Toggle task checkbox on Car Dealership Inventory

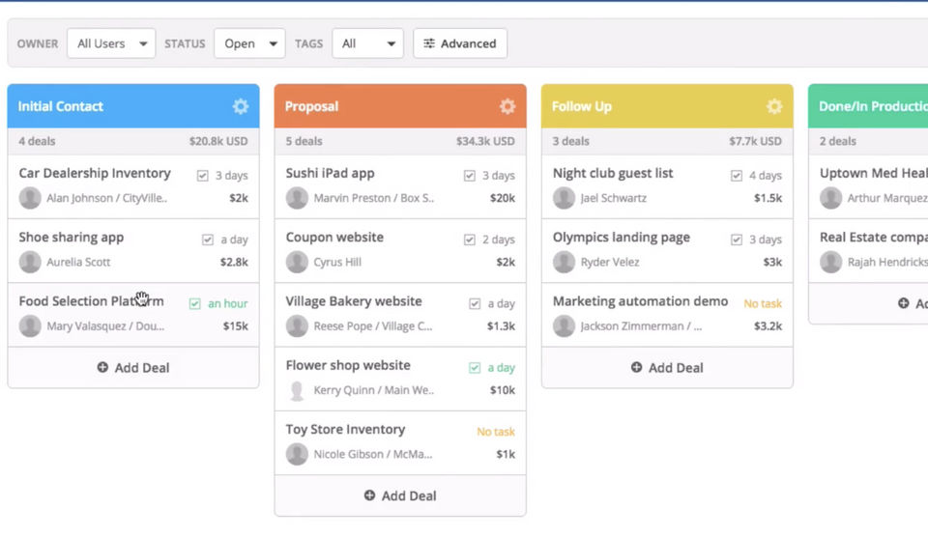[202, 176]
